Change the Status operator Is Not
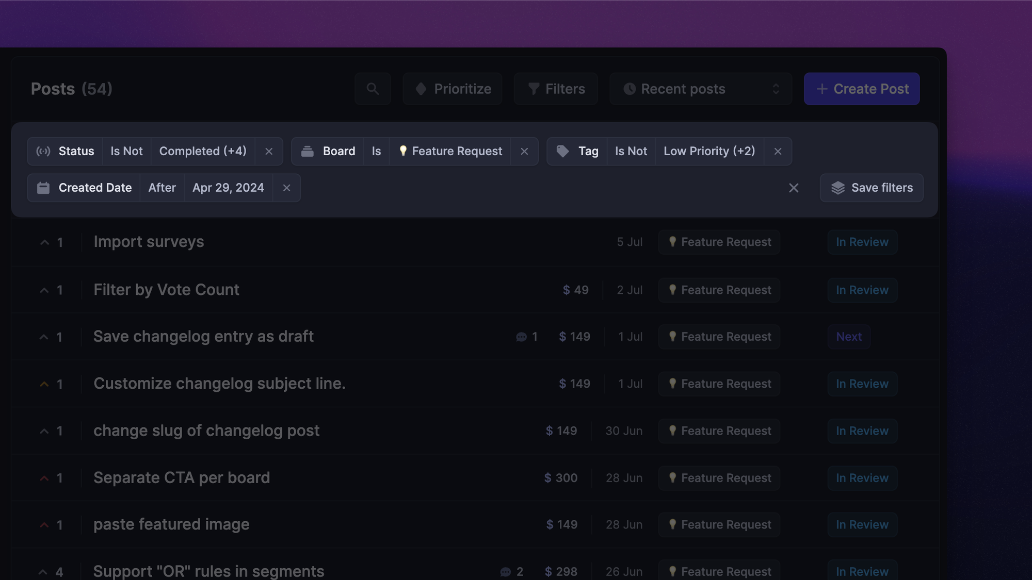 (126, 151)
